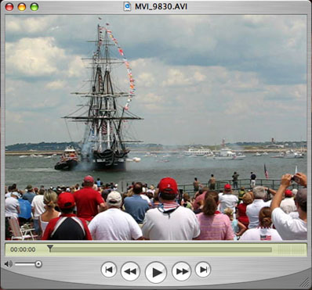312x290 pixels.
Task: Click the rewind button
Action: coord(130,271)
